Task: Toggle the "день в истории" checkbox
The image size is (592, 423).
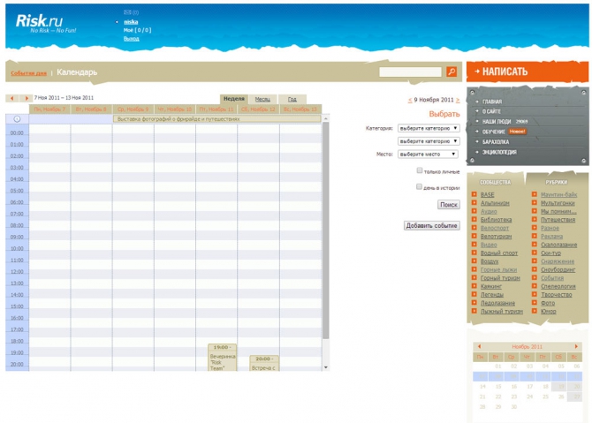Action: (420, 186)
